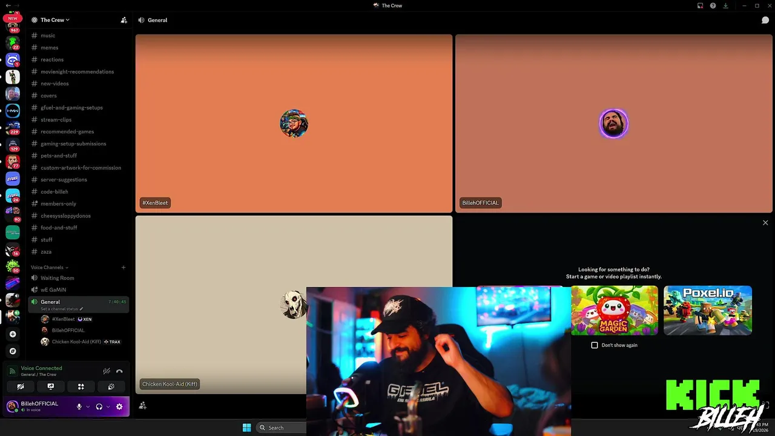Open the green virus server icon with 50 badge
This screenshot has width=775, height=436.
tap(13, 265)
